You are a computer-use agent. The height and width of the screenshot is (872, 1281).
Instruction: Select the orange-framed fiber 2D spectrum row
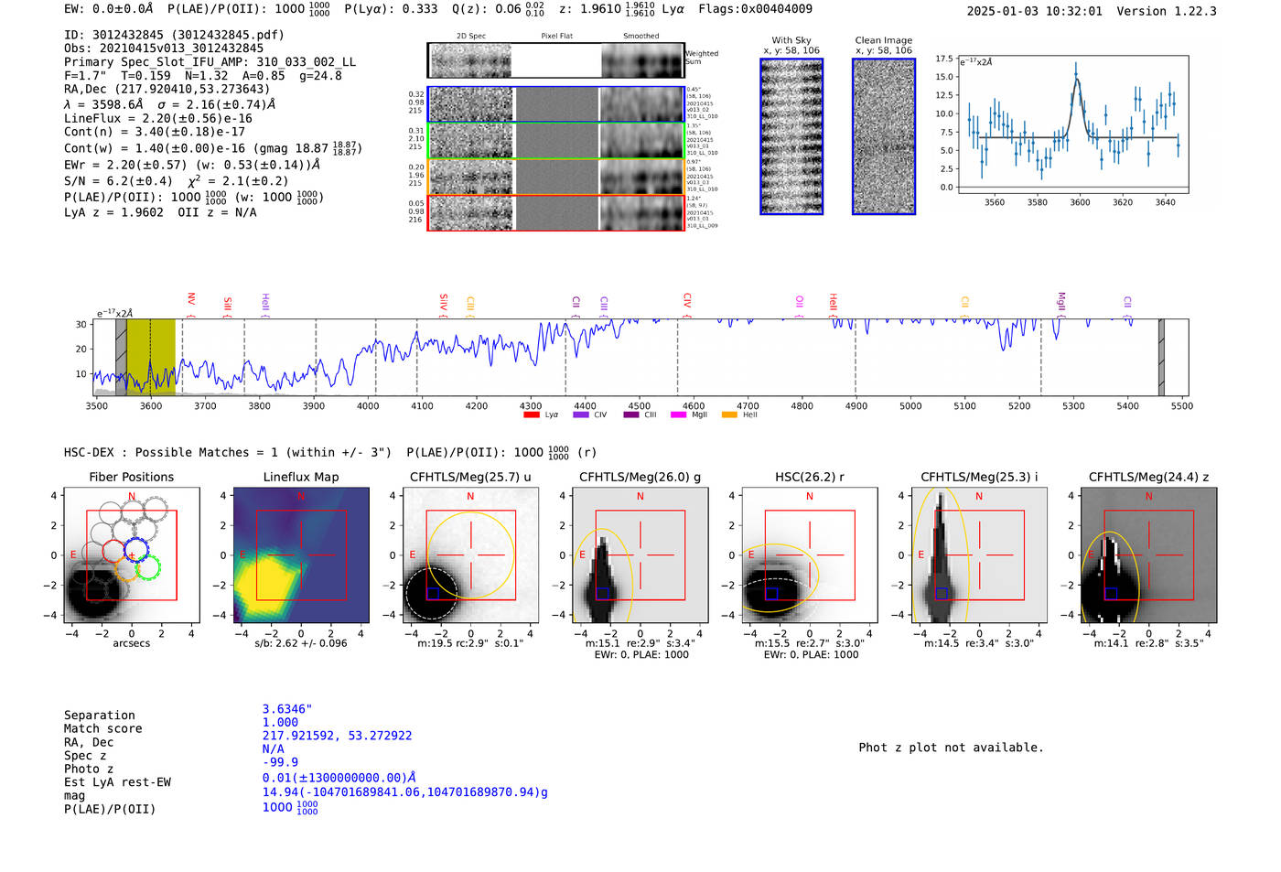(556, 177)
